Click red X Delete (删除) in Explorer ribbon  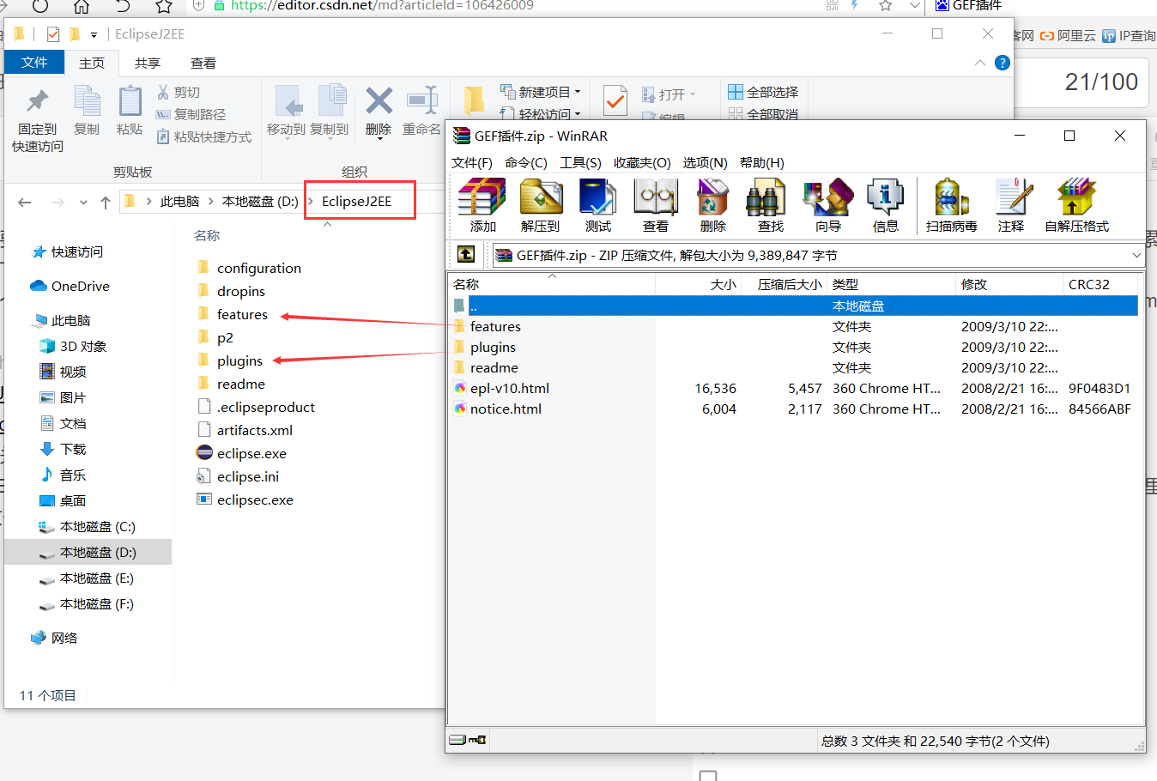click(x=379, y=112)
